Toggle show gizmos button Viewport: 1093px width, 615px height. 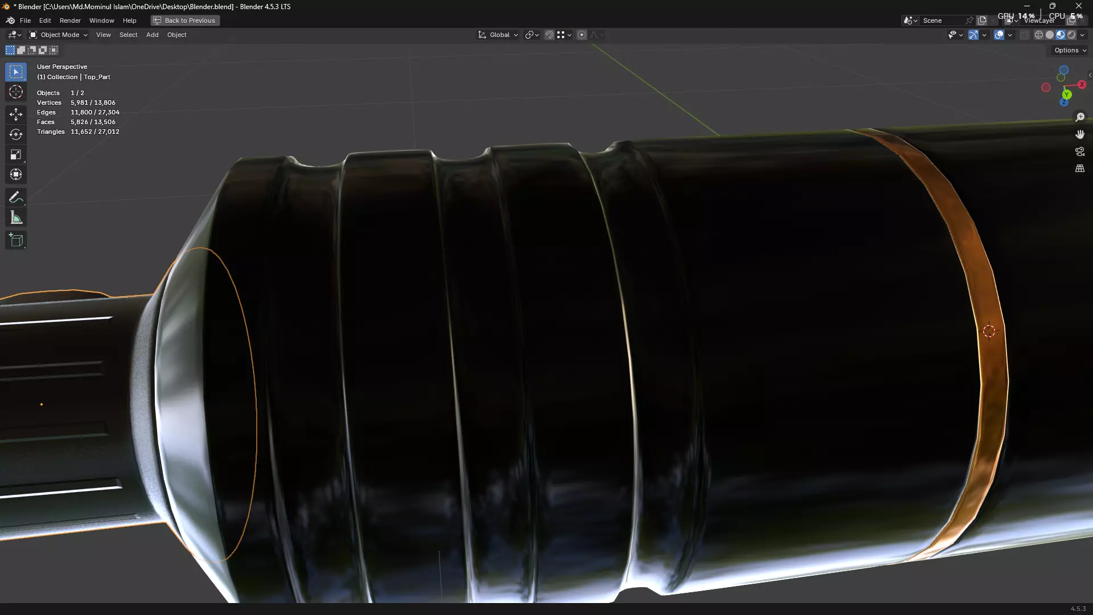973,35
